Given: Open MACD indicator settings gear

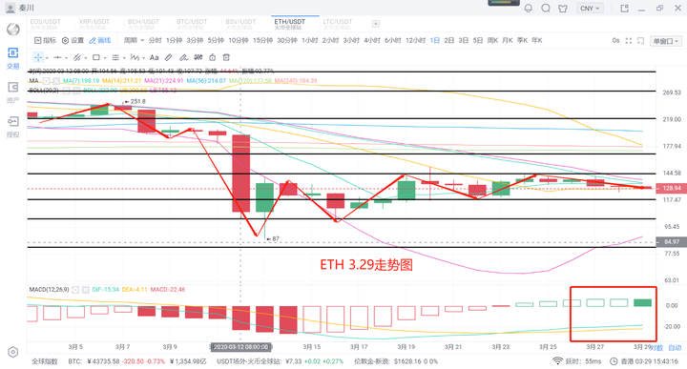Looking at the screenshot, I should 75,290.
